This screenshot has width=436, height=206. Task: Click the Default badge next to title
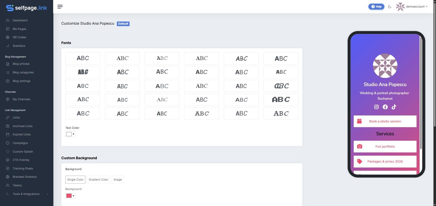tap(123, 24)
